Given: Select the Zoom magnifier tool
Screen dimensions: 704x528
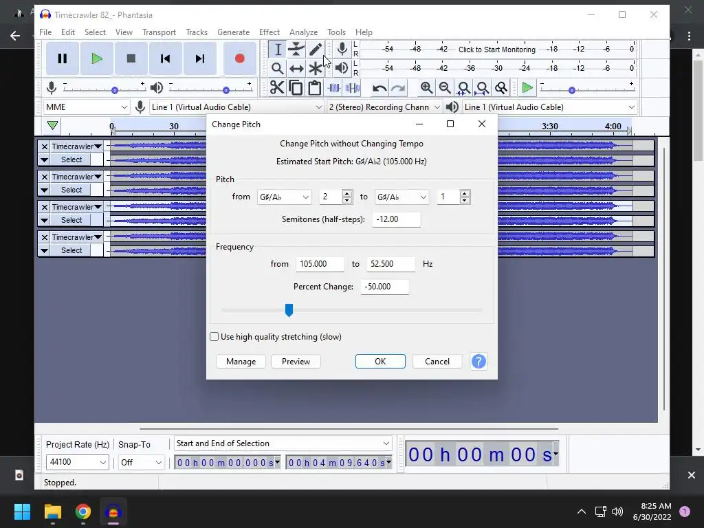Looking at the screenshot, I should (x=278, y=68).
